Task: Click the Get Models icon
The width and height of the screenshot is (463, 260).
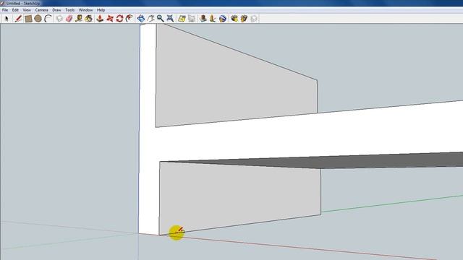Action: (234, 19)
